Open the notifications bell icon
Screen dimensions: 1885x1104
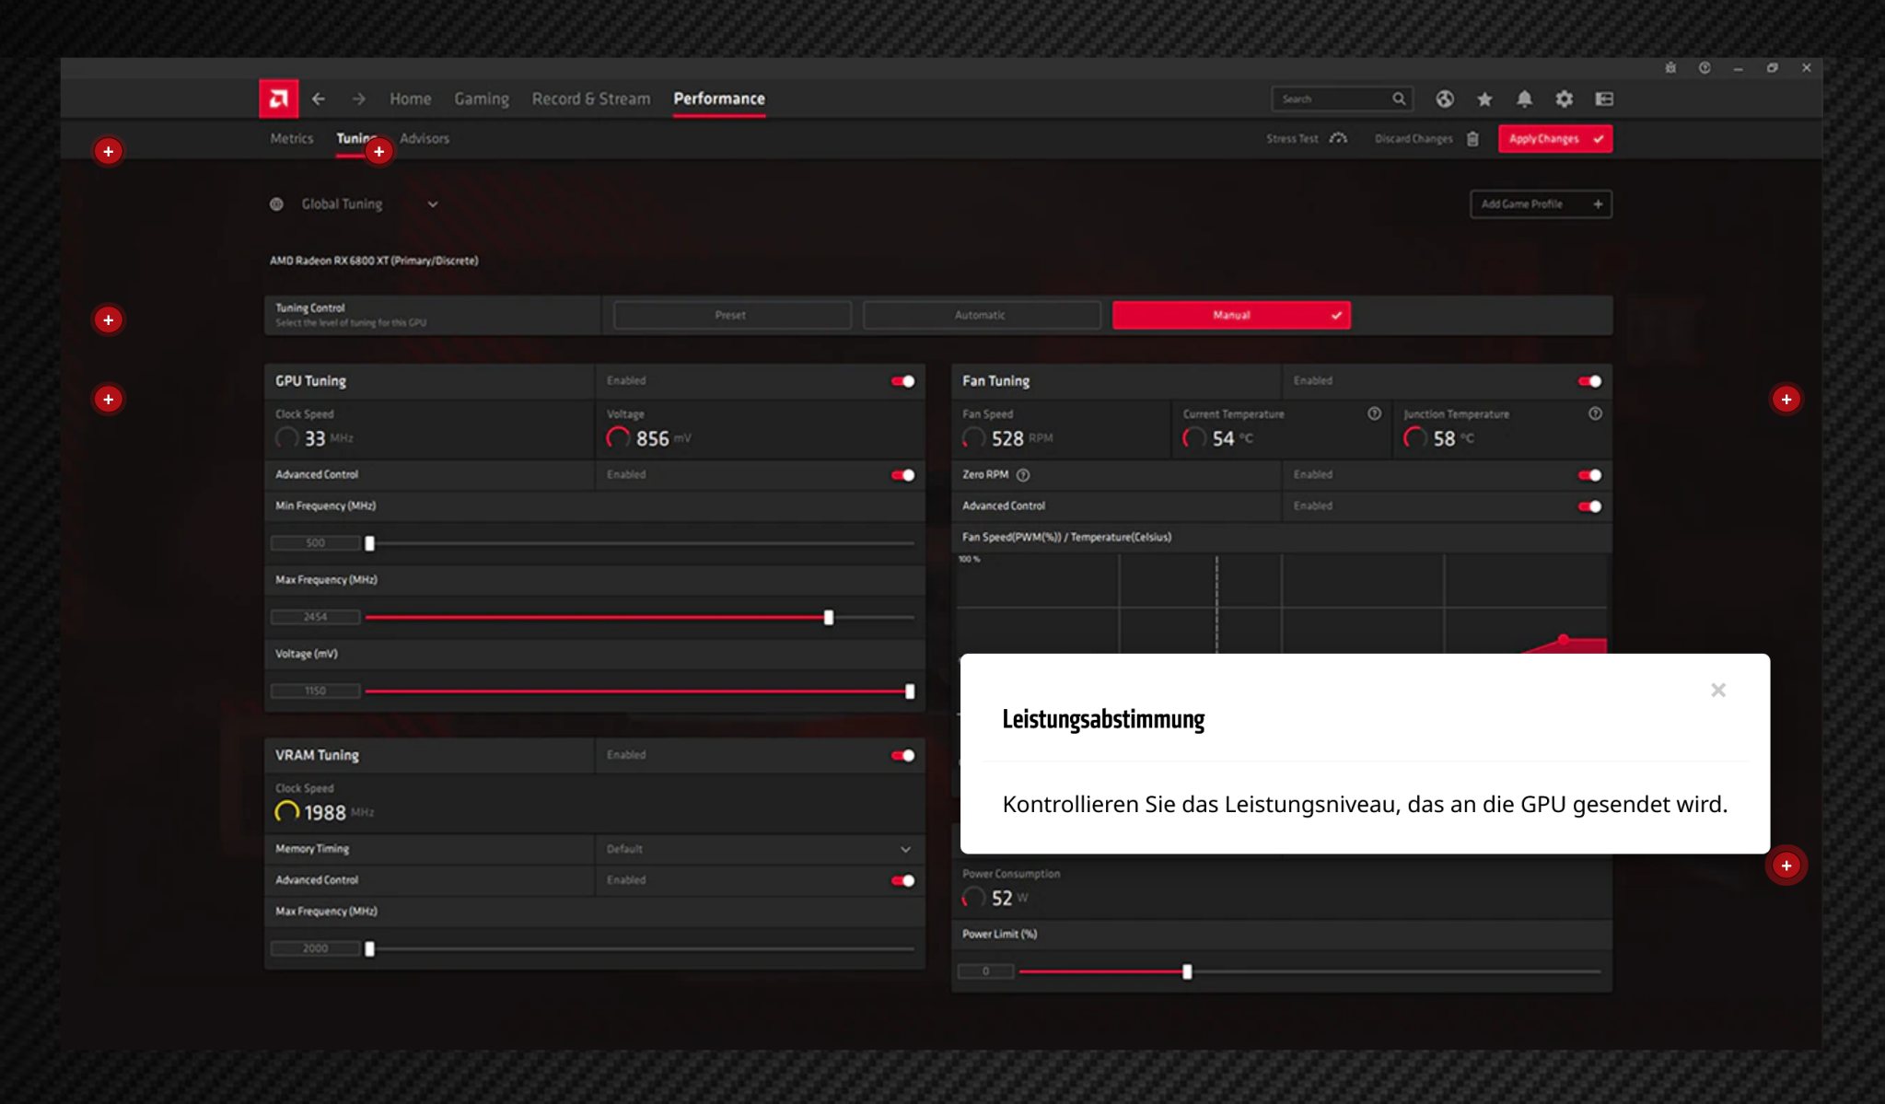(x=1524, y=99)
